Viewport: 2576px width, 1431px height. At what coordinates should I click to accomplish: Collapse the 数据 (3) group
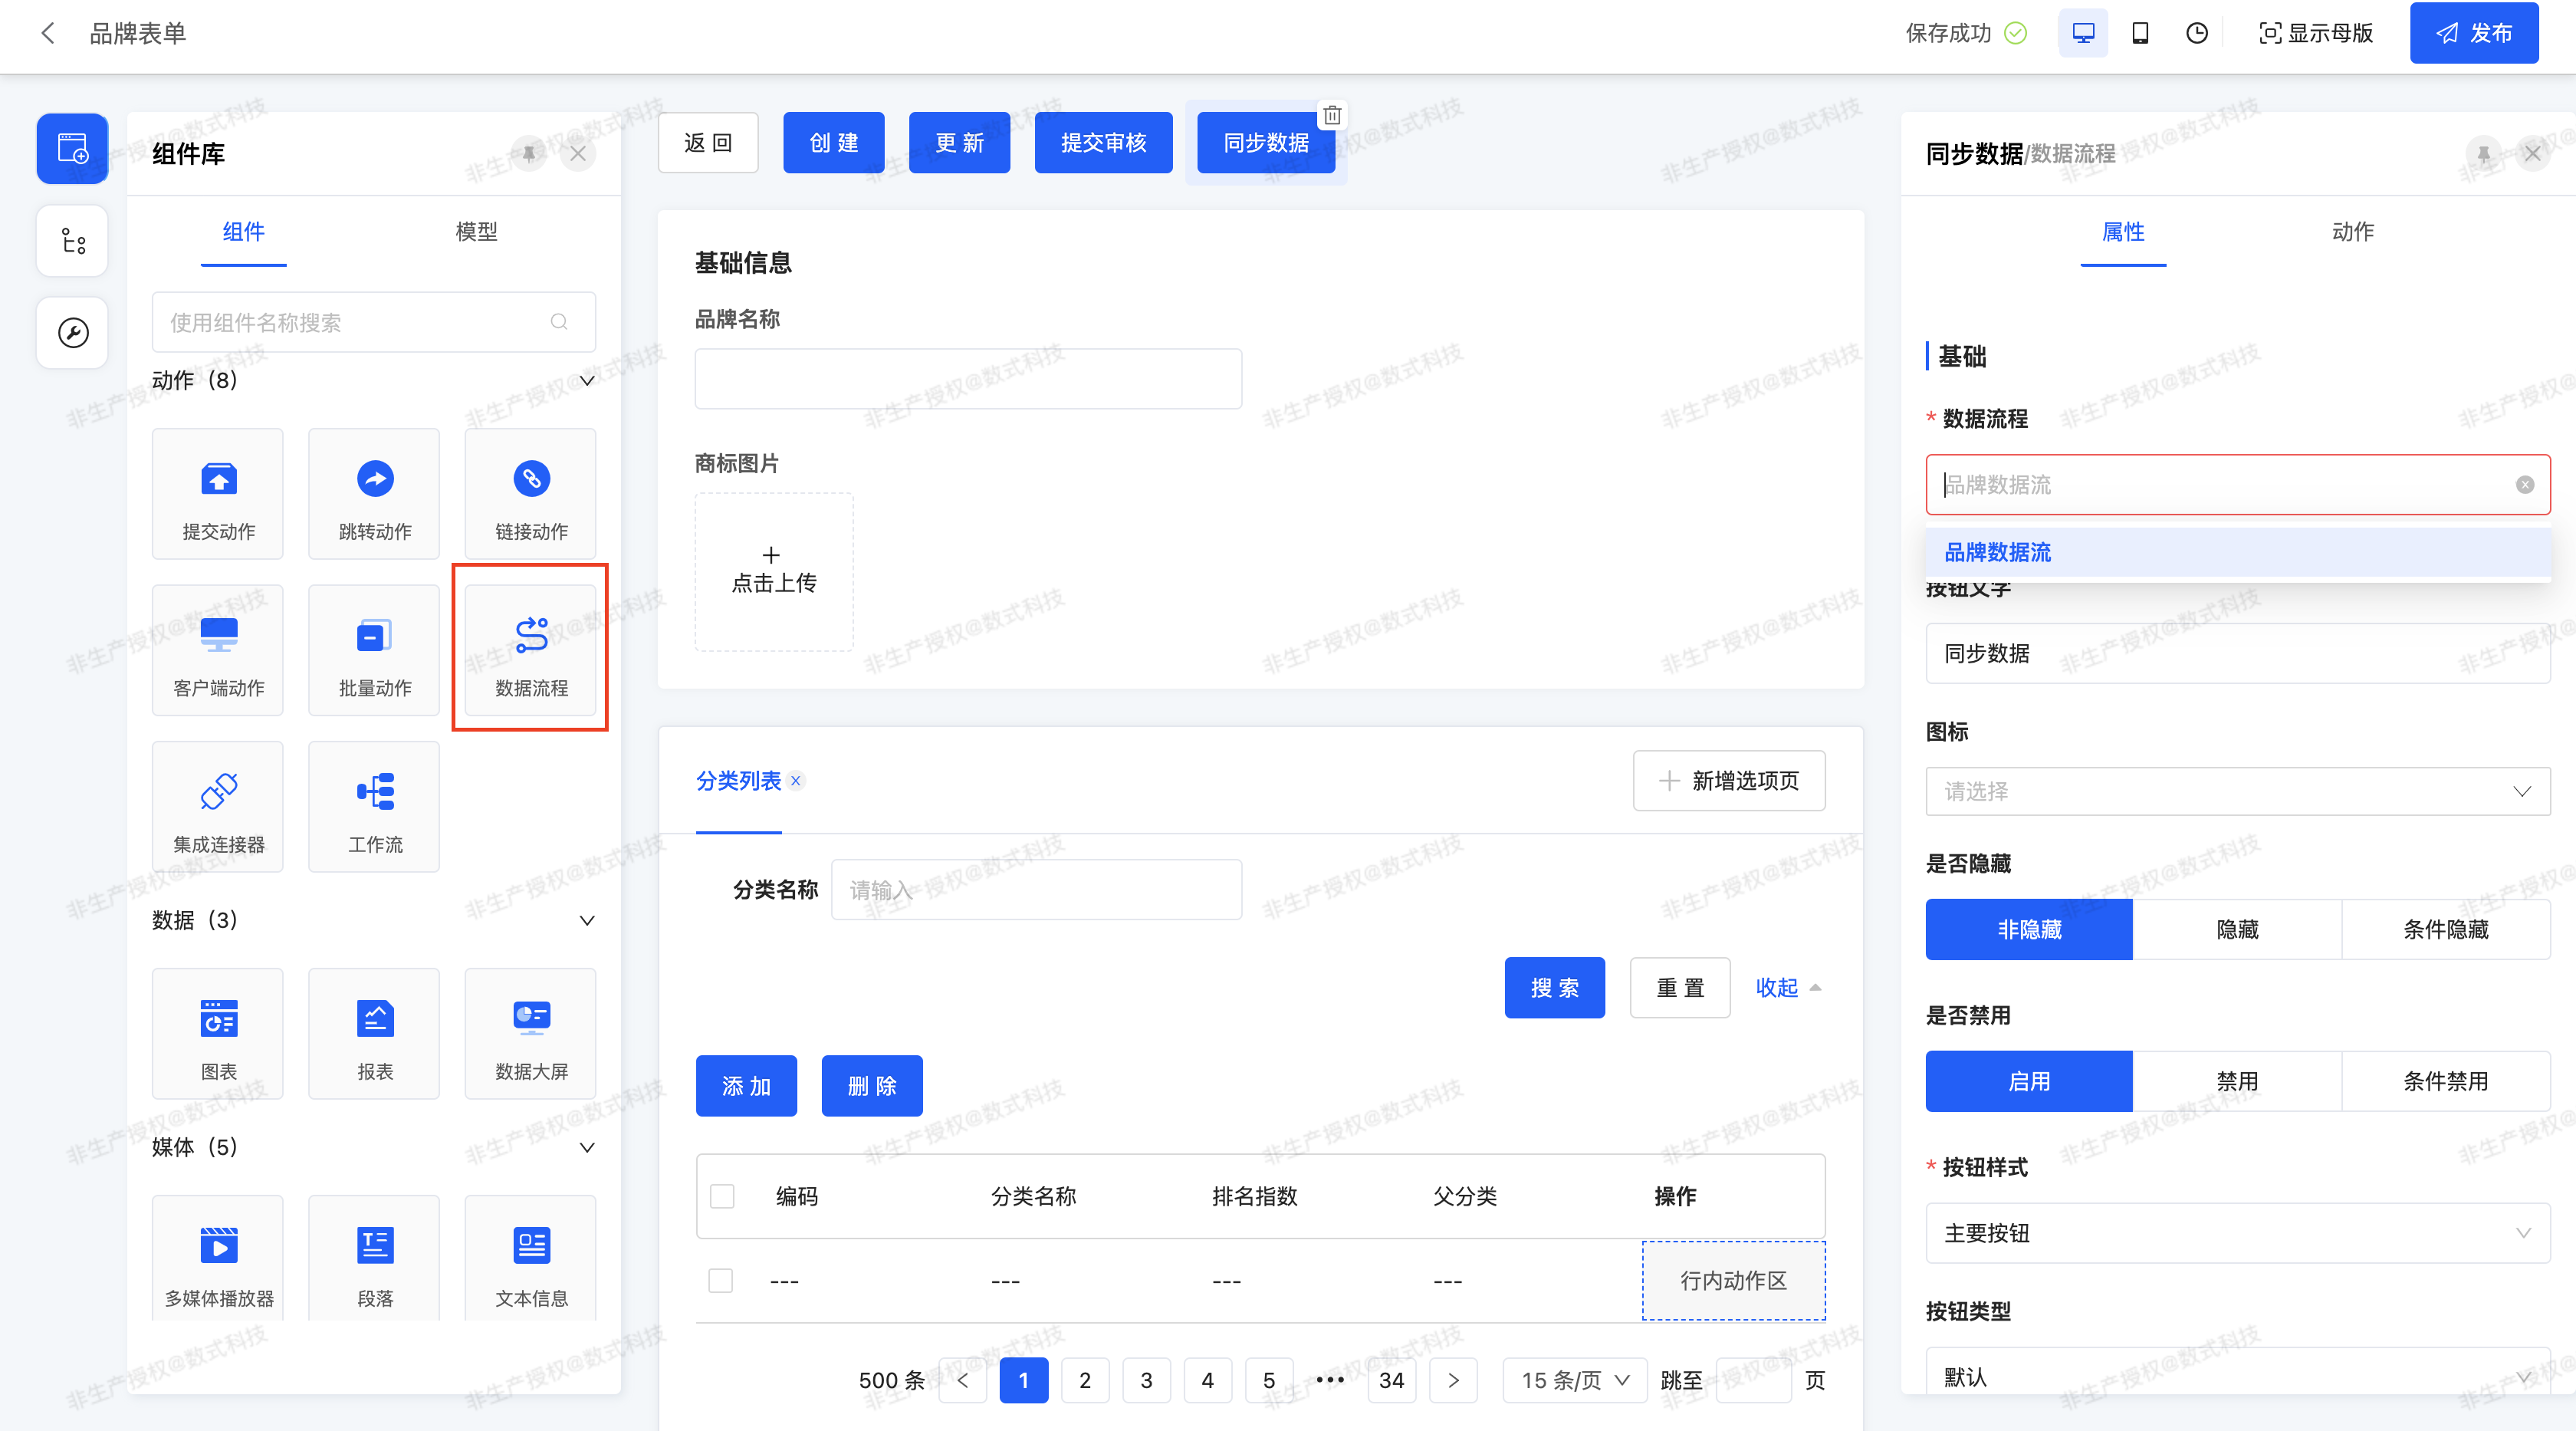click(587, 920)
